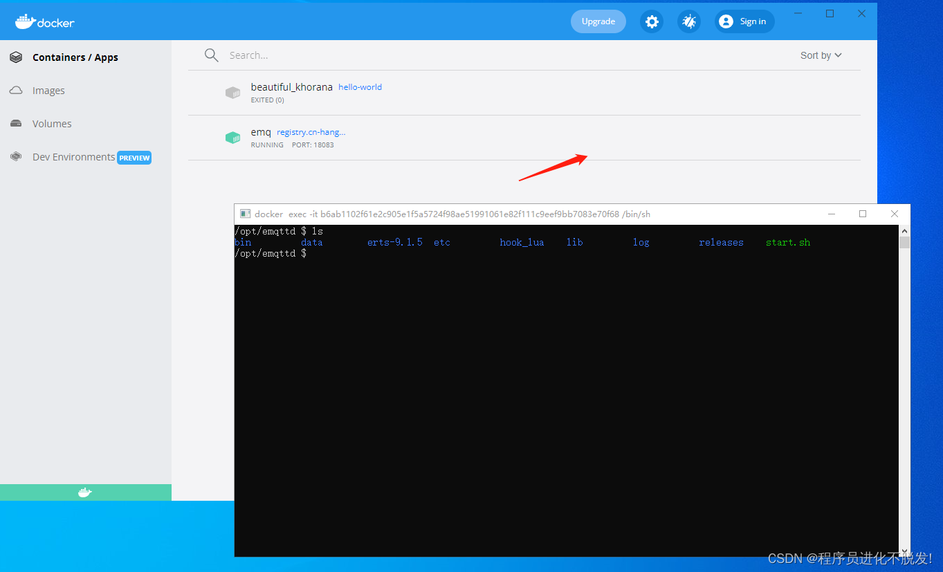Click etc directory in terminal output

tap(442, 243)
